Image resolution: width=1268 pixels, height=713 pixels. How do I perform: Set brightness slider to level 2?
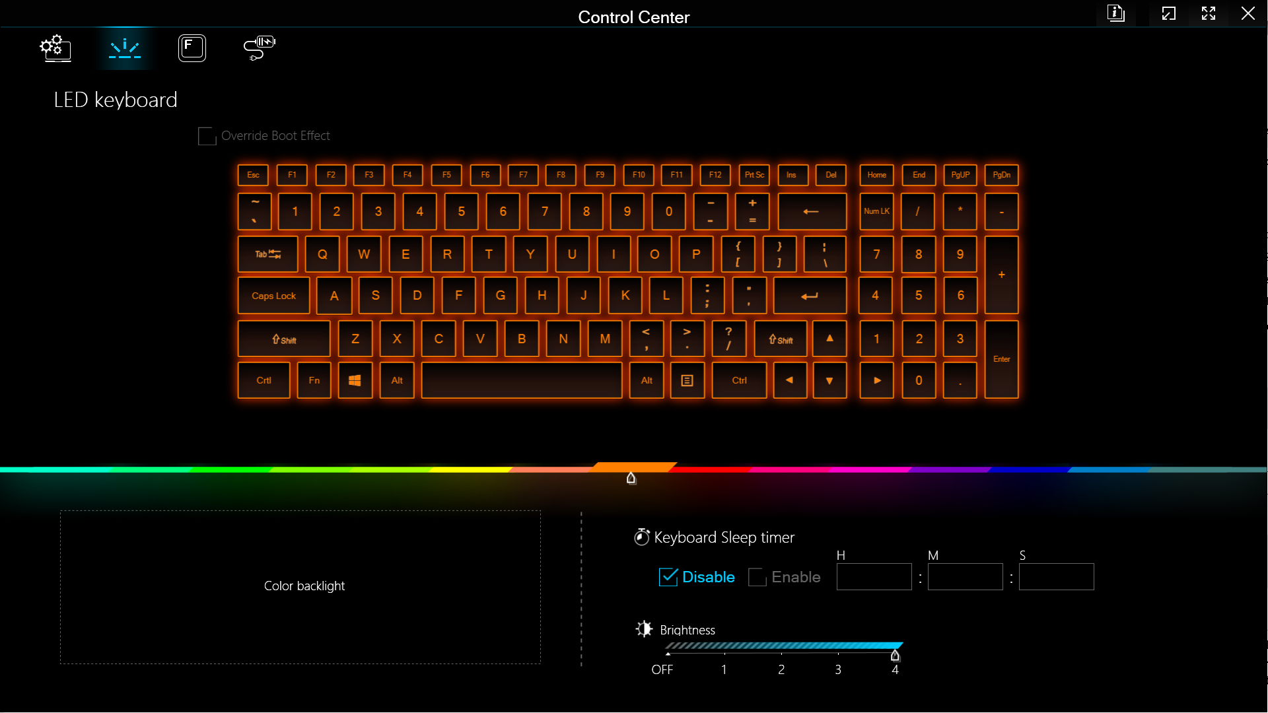(x=781, y=654)
